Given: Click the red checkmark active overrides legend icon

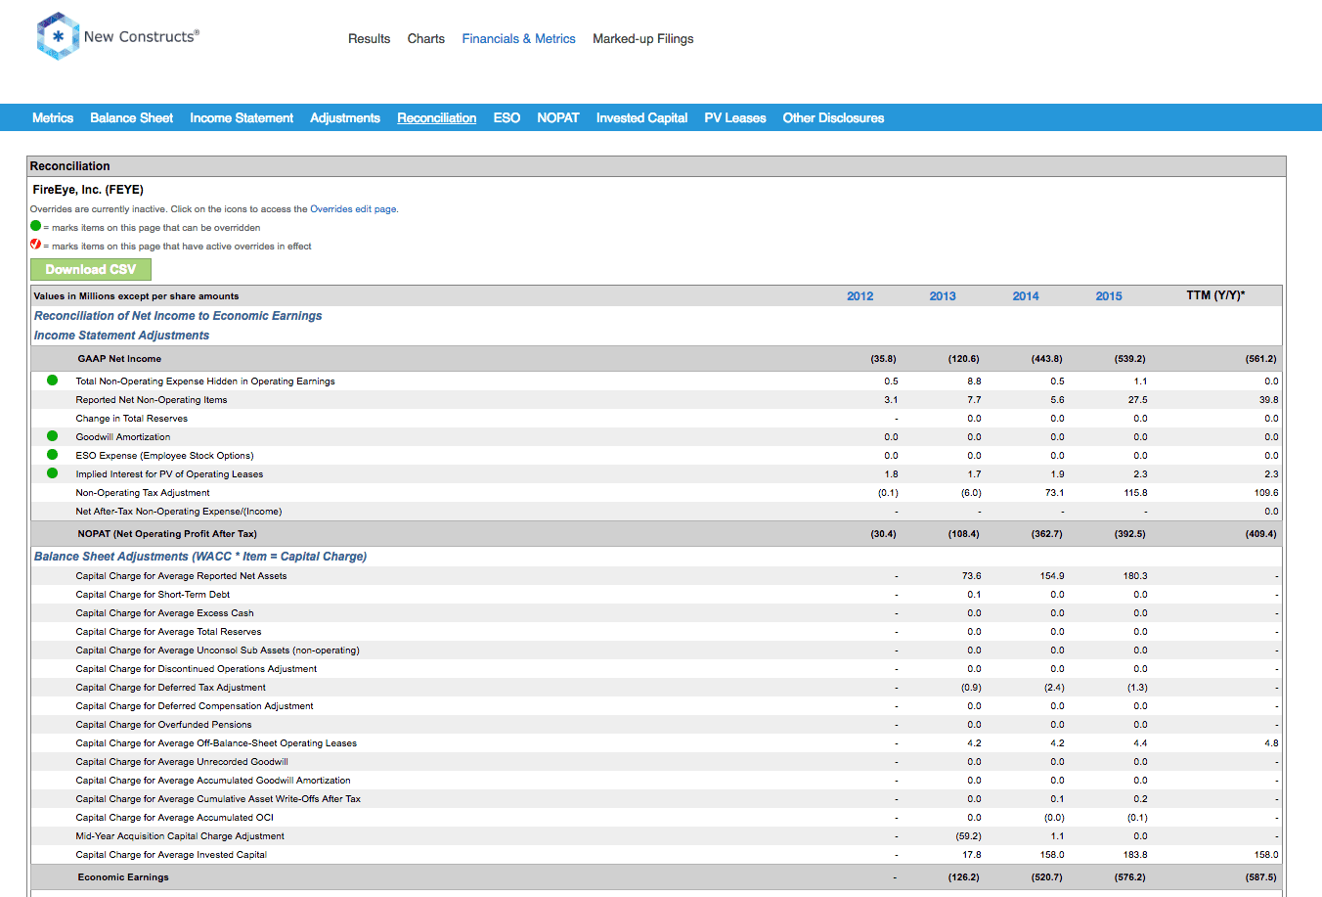Looking at the screenshot, I should point(36,245).
